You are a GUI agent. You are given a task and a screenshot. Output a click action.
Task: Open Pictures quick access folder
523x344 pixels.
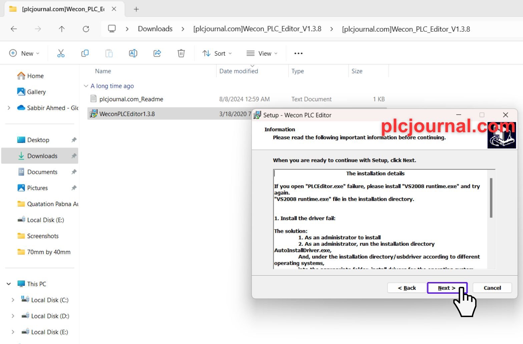point(32,188)
